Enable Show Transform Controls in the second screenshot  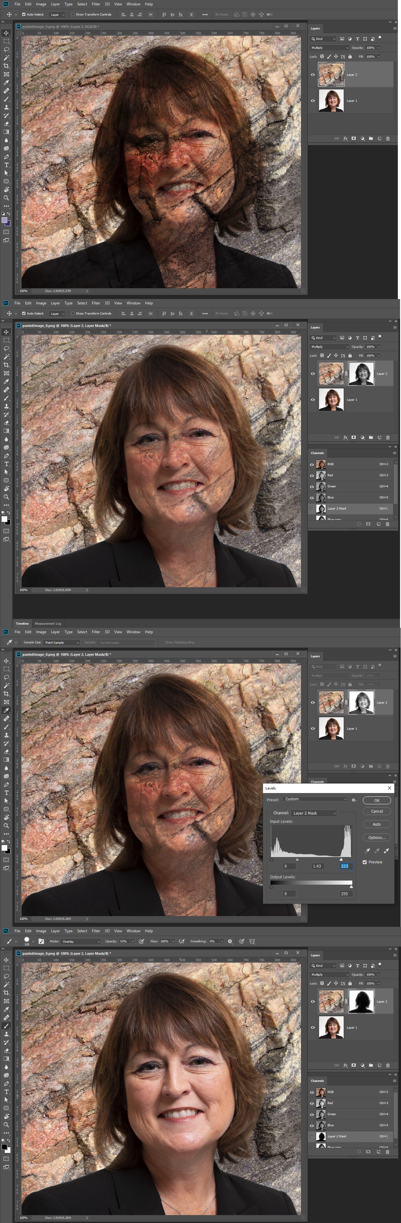point(72,313)
